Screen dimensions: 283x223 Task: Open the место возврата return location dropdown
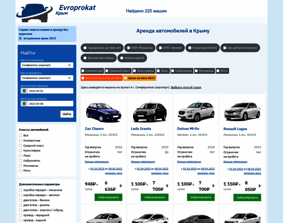tap(47, 78)
